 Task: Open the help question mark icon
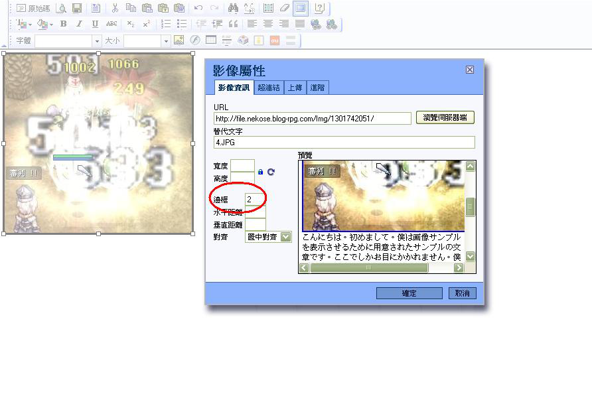coord(319,8)
